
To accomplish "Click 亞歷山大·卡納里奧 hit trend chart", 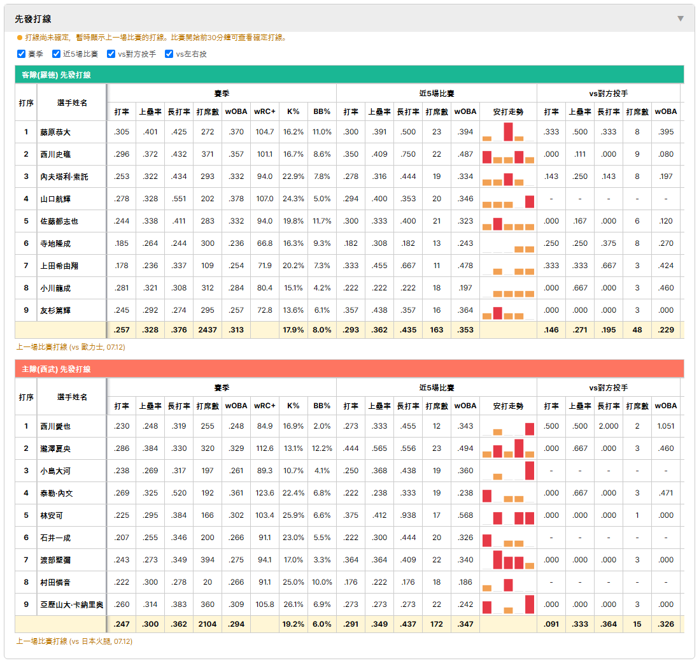I will (508, 604).
